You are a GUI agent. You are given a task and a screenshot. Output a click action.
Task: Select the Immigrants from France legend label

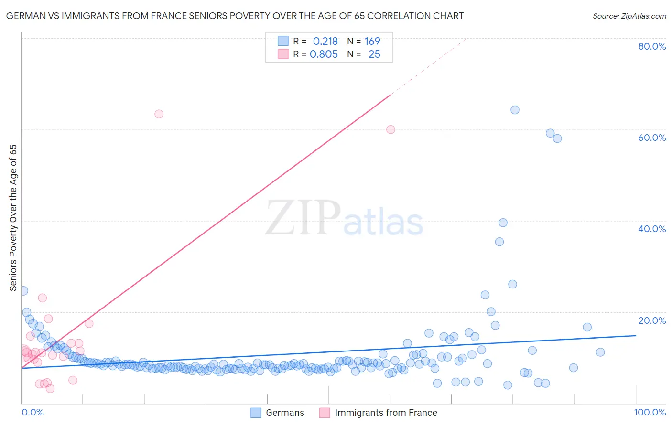point(386,413)
